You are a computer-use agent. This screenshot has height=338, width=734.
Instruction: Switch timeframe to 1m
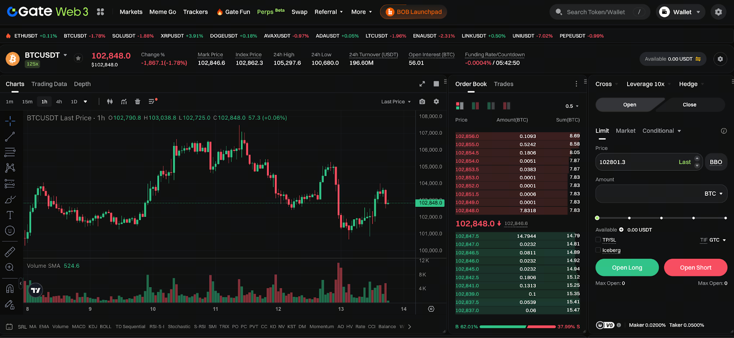(10, 102)
